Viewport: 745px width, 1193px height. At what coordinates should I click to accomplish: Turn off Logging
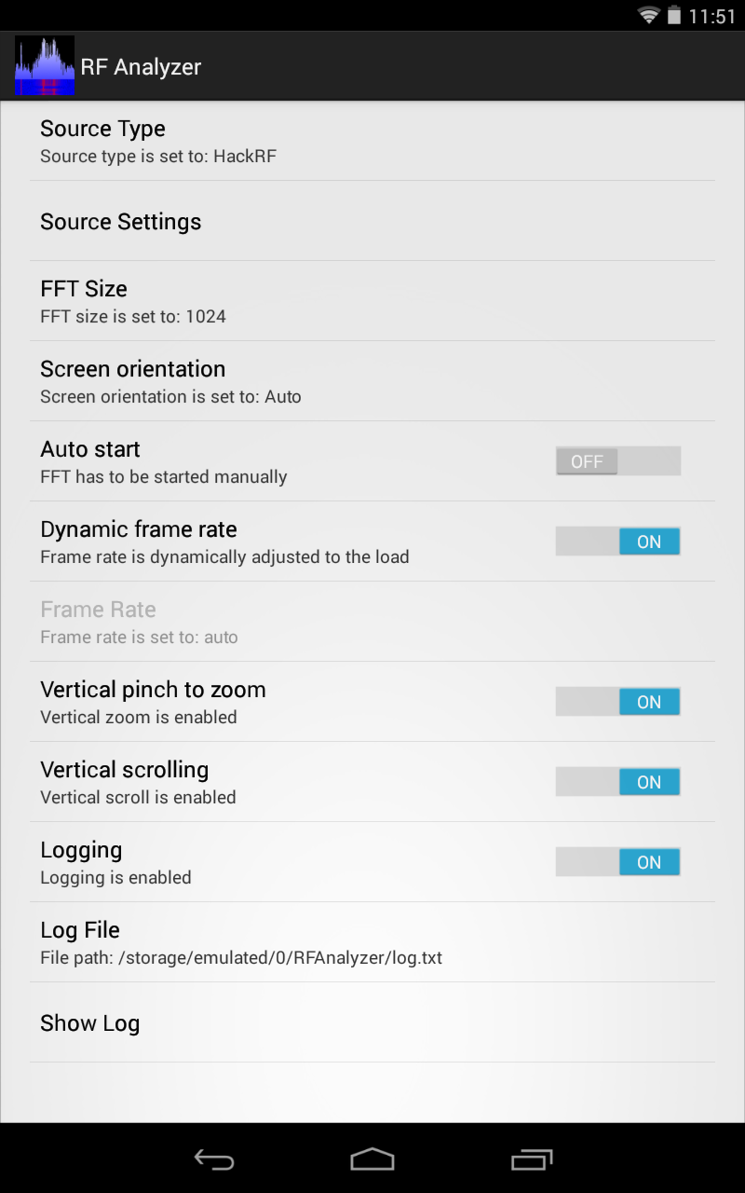(617, 861)
